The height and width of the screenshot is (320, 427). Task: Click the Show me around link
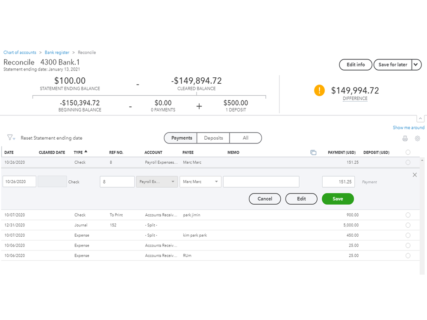click(x=408, y=128)
